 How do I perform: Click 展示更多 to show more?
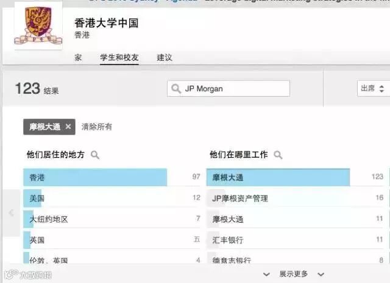[294, 274]
